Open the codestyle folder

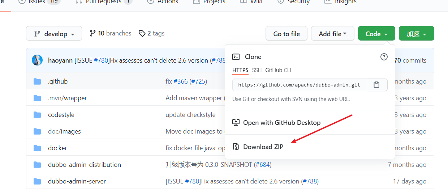click(x=61, y=115)
